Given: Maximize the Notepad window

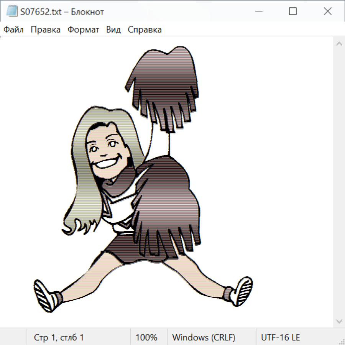Looking at the screenshot, I should click(x=292, y=11).
